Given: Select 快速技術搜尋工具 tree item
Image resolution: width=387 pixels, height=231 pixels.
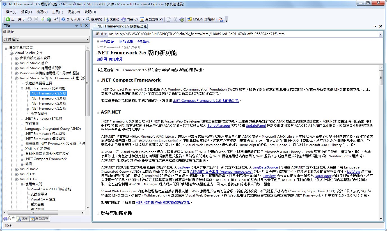Looking at the screenshot, I should pos(39,83).
